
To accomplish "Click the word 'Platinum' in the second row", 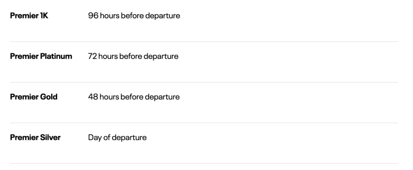I will pos(56,56).
